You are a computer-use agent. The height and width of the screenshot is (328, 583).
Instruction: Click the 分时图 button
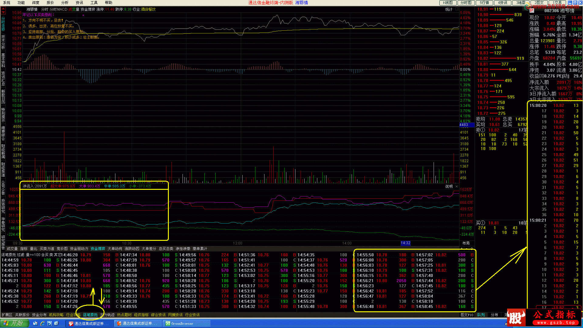pyautogui.click(x=466, y=3)
